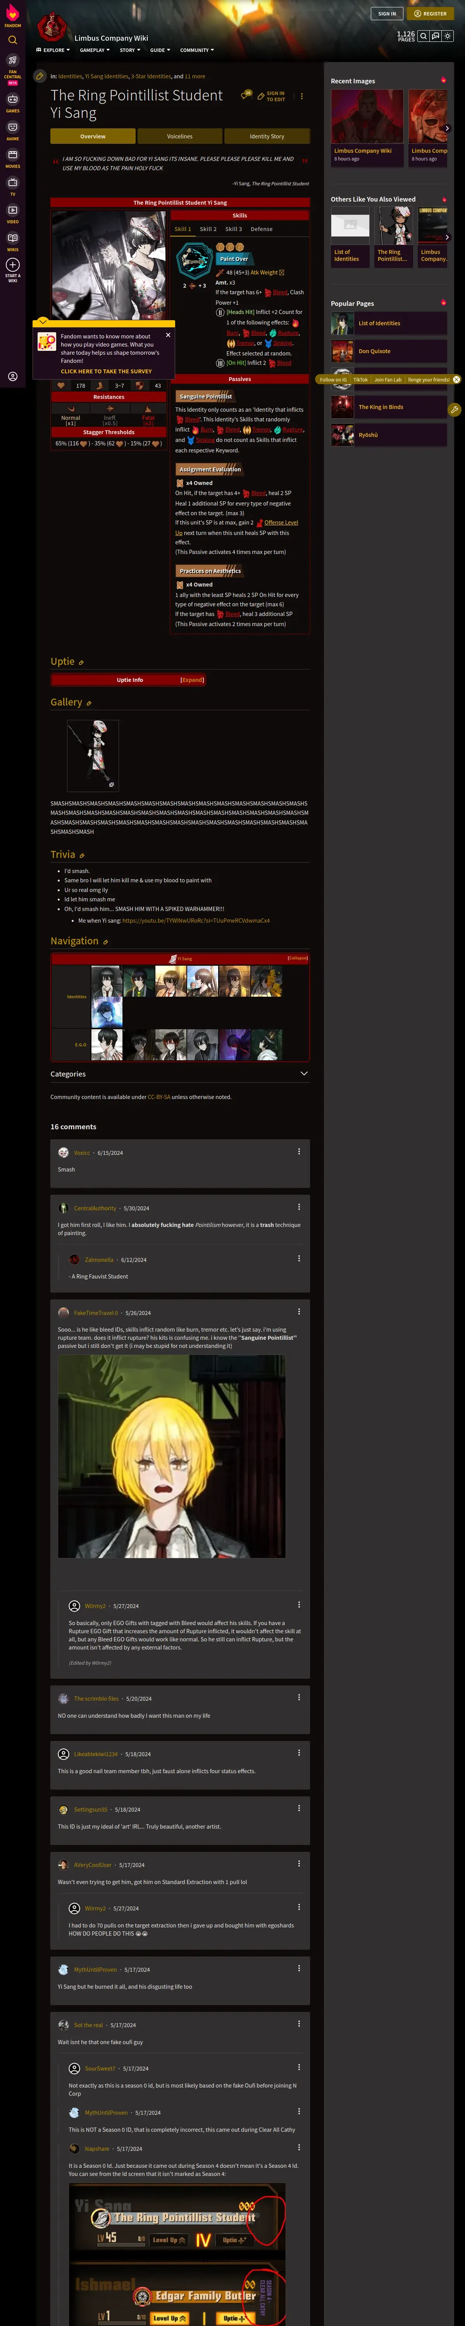Open options menu on FakeTimeTravel-0's comment
The image size is (465, 2326).
299,1311
